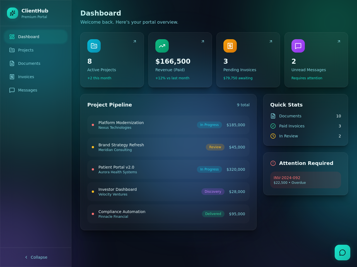Click the Invoices receipt icon in sidebar
The height and width of the screenshot is (267, 357).
12,77
